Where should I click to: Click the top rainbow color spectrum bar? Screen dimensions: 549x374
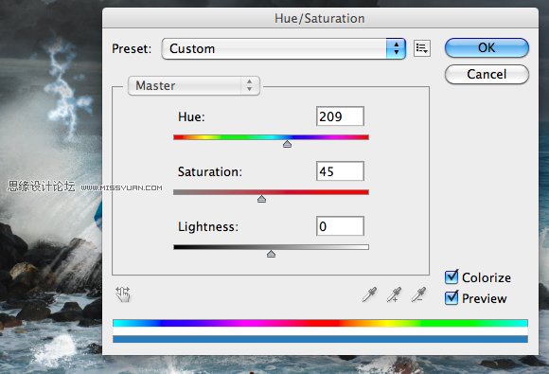[x=320, y=323]
